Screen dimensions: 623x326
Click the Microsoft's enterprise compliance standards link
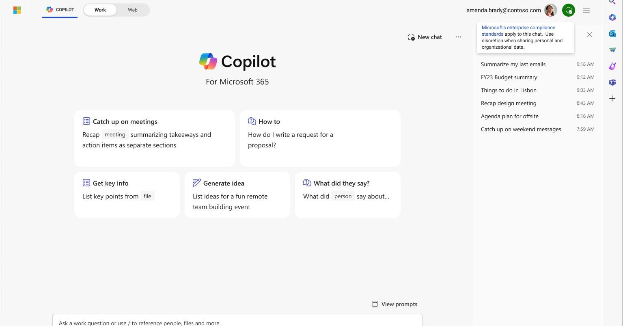pyautogui.click(x=518, y=30)
